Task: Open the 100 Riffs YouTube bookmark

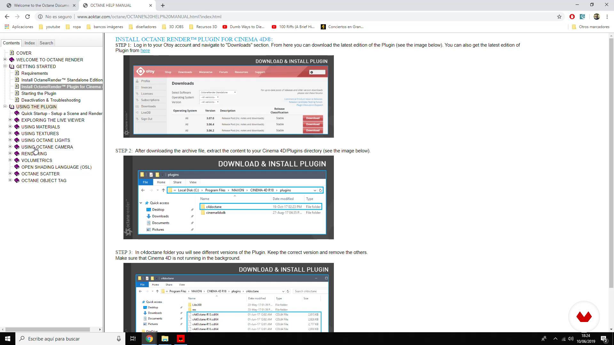Action: click(x=293, y=27)
